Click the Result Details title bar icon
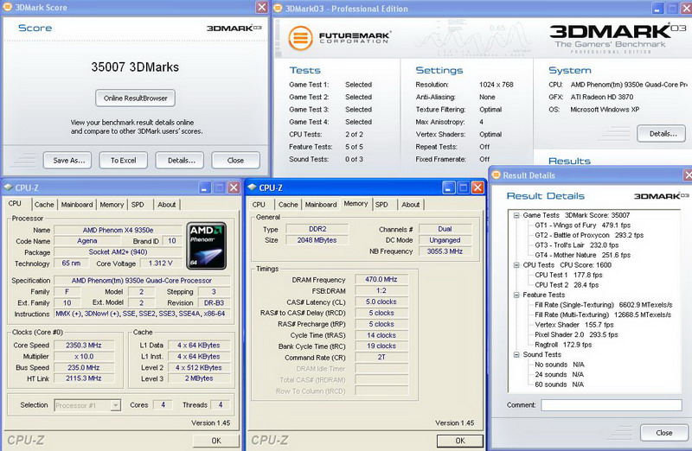 click(496, 175)
